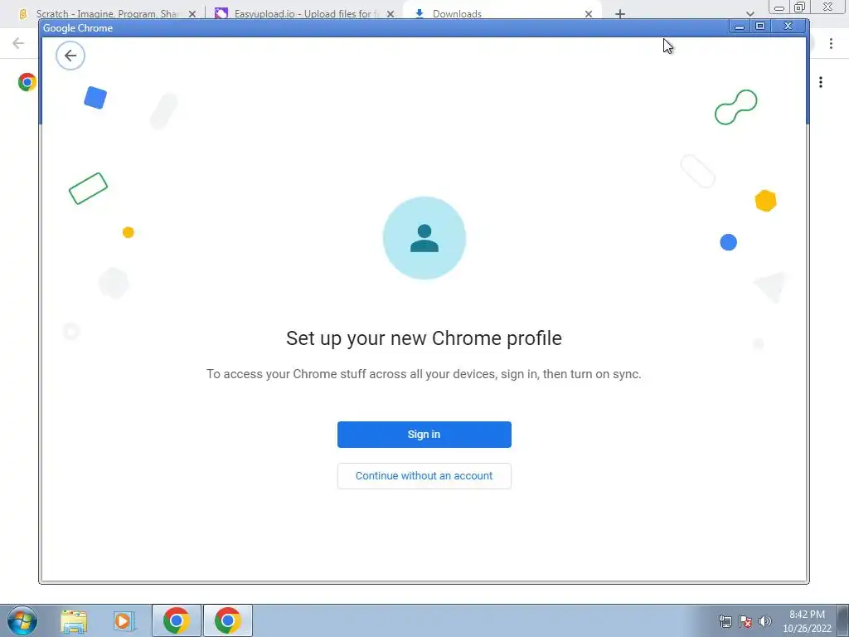Launch Windows Media Player from the taskbar
Viewport: 849px width, 637px height.
[x=124, y=620]
